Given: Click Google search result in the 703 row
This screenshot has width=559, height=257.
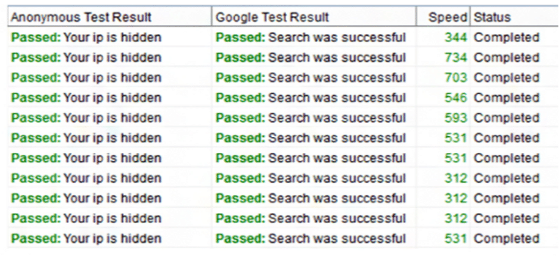Looking at the screenshot, I should point(311,77).
